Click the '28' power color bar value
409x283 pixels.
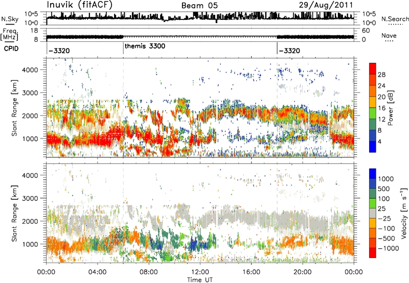381,75
